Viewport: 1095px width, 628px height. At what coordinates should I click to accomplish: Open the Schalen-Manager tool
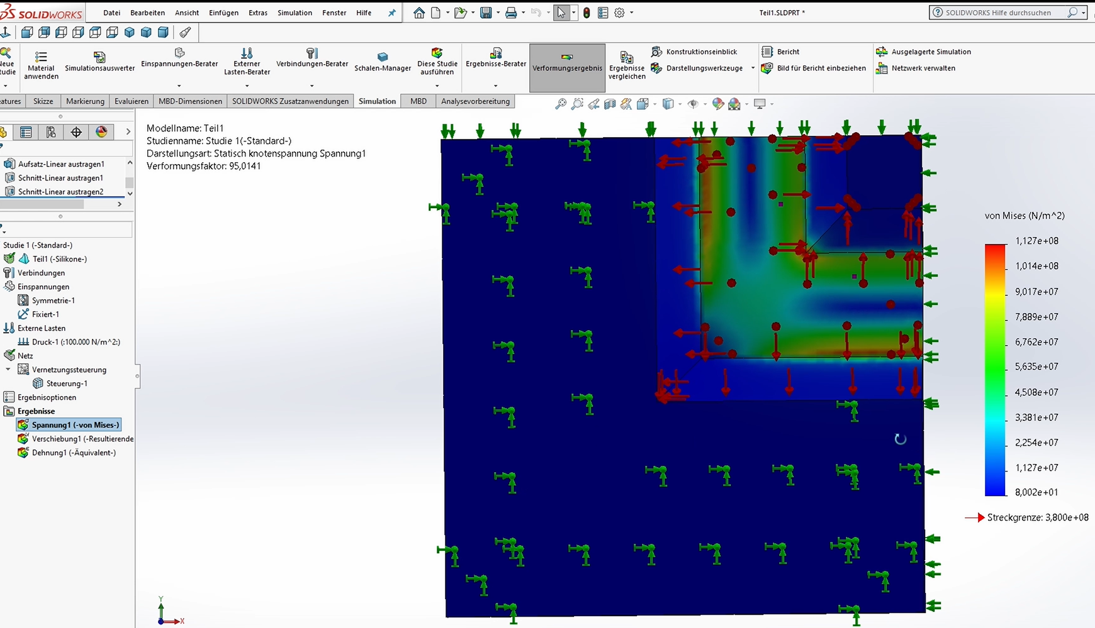point(382,57)
